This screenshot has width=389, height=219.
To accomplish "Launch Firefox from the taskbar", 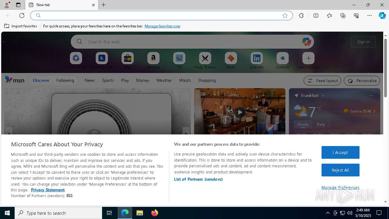I will pyautogui.click(x=154, y=213).
